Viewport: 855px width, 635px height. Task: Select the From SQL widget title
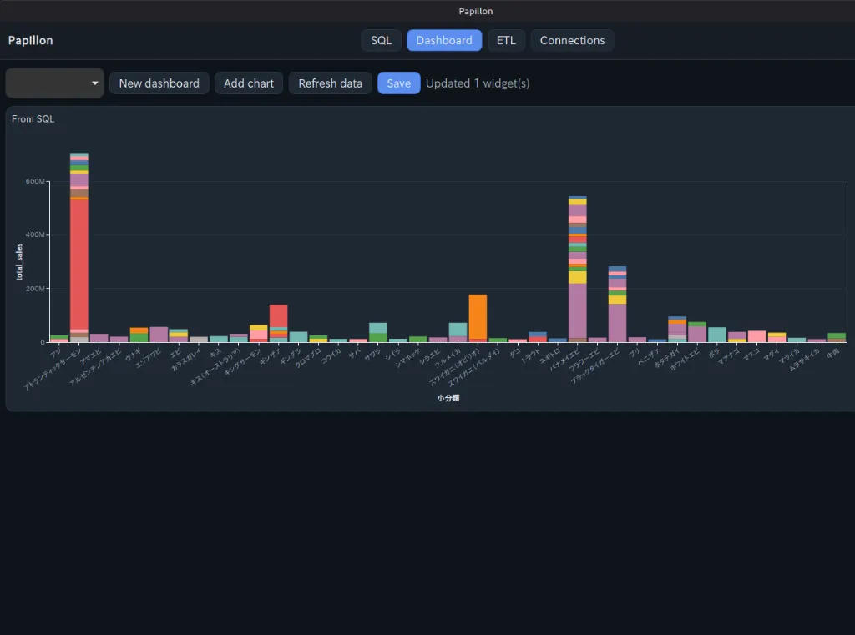(x=33, y=118)
